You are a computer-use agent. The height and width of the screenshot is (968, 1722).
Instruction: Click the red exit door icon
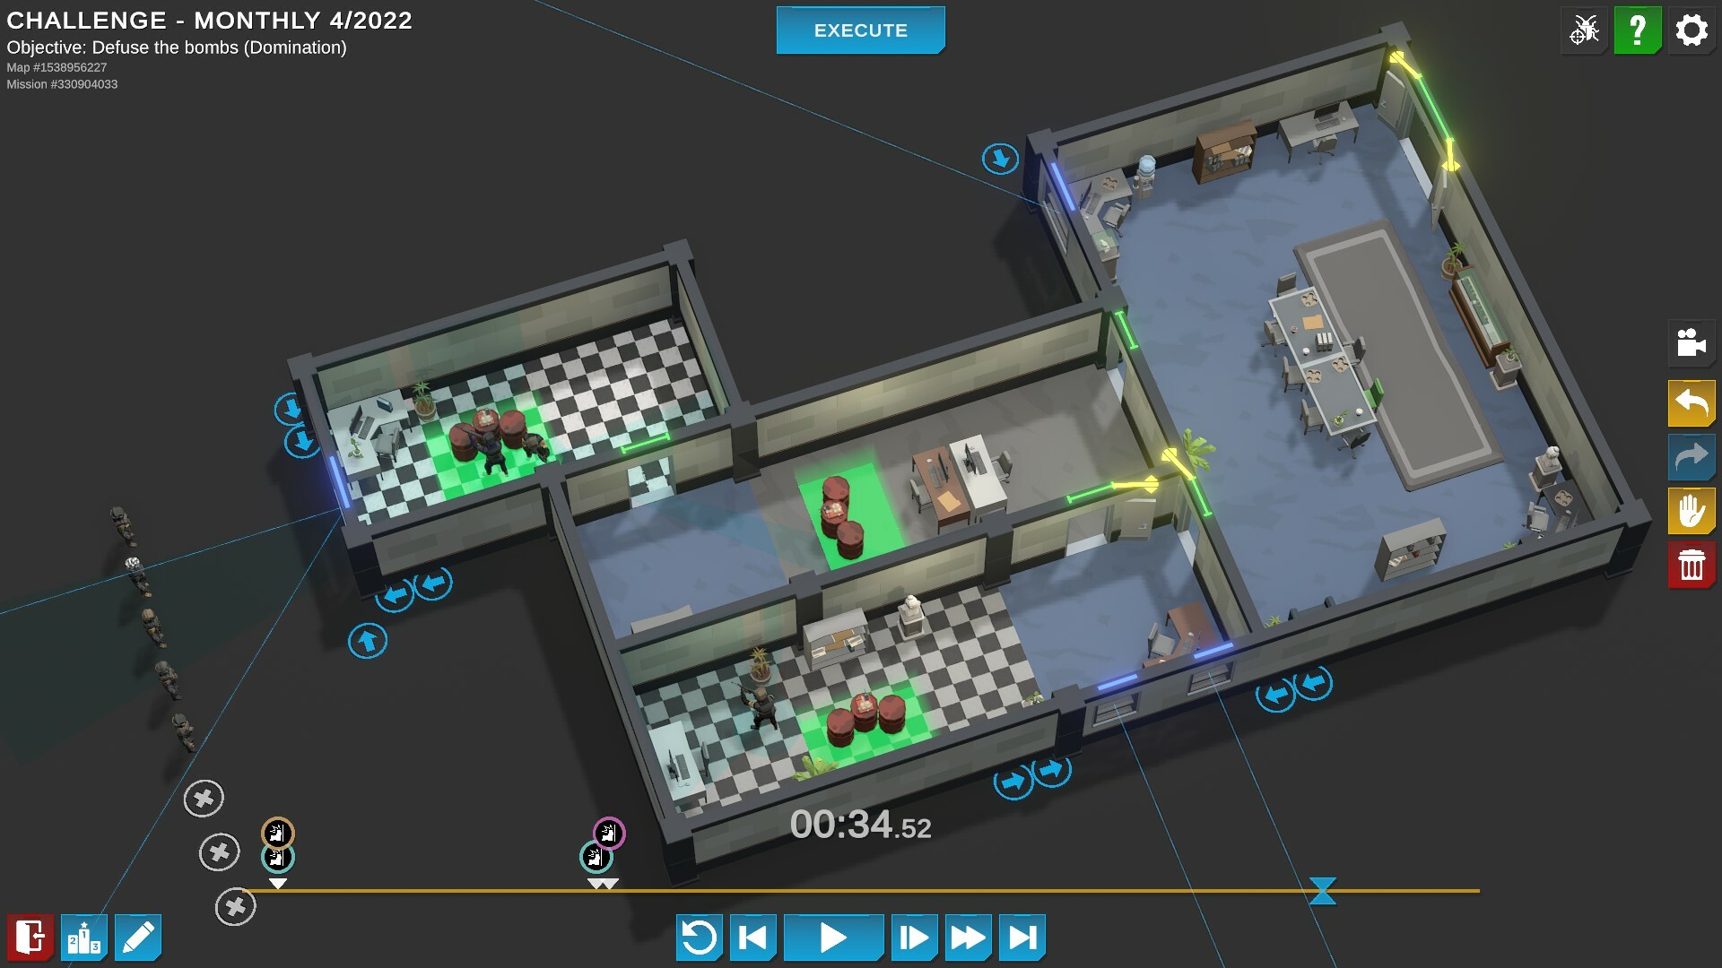point(30,938)
